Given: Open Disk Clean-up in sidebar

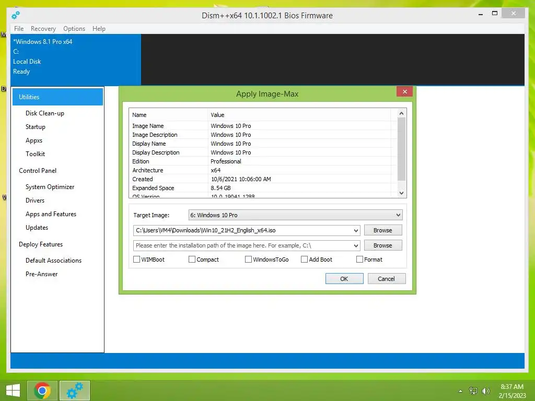Looking at the screenshot, I should pos(45,113).
